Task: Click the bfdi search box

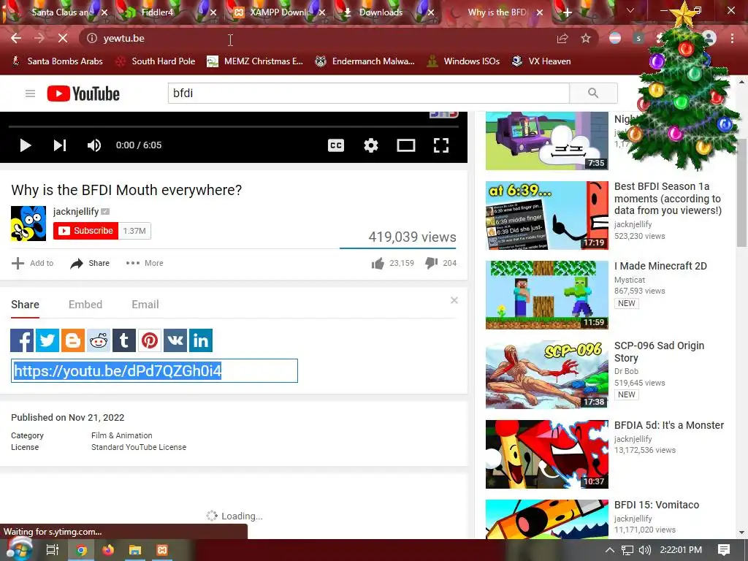Action: pyautogui.click(x=368, y=93)
